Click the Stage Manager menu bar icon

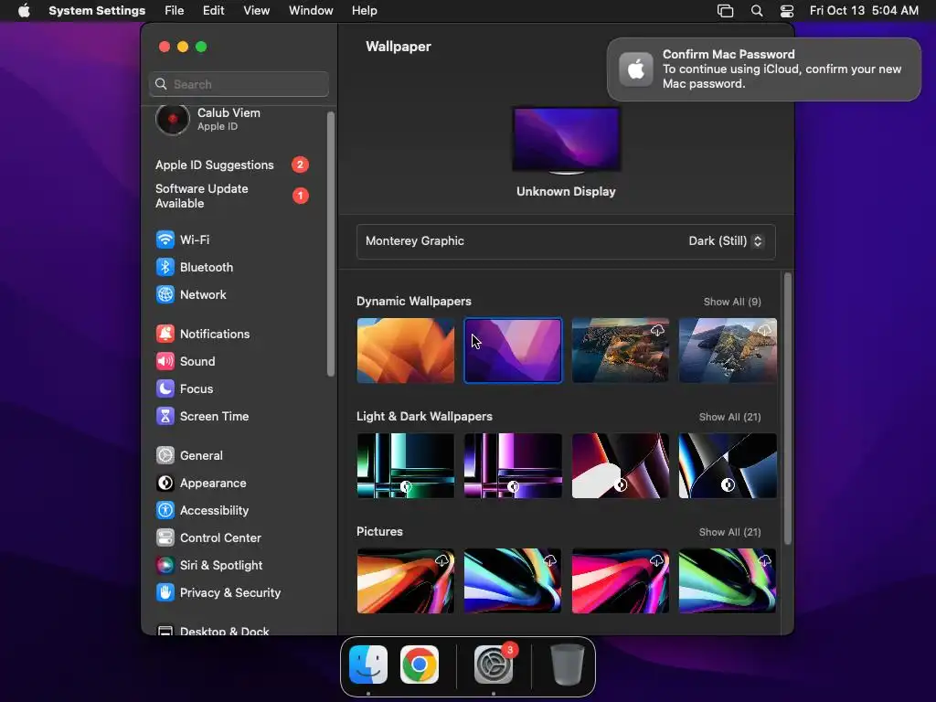725,11
